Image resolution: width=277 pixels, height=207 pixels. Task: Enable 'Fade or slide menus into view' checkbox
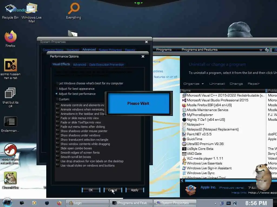coord(58,118)
